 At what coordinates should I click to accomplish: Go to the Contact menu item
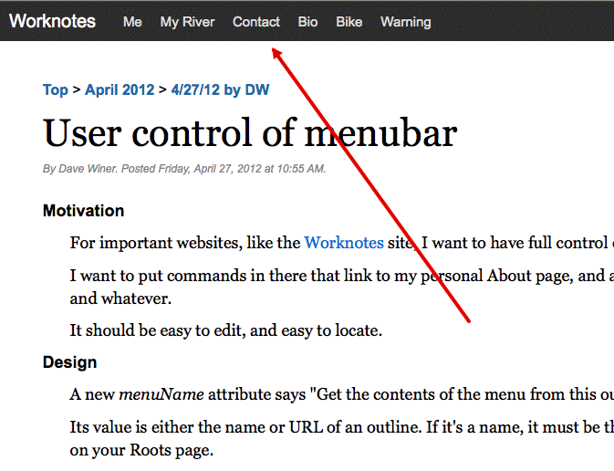click(x=256, y=22)
